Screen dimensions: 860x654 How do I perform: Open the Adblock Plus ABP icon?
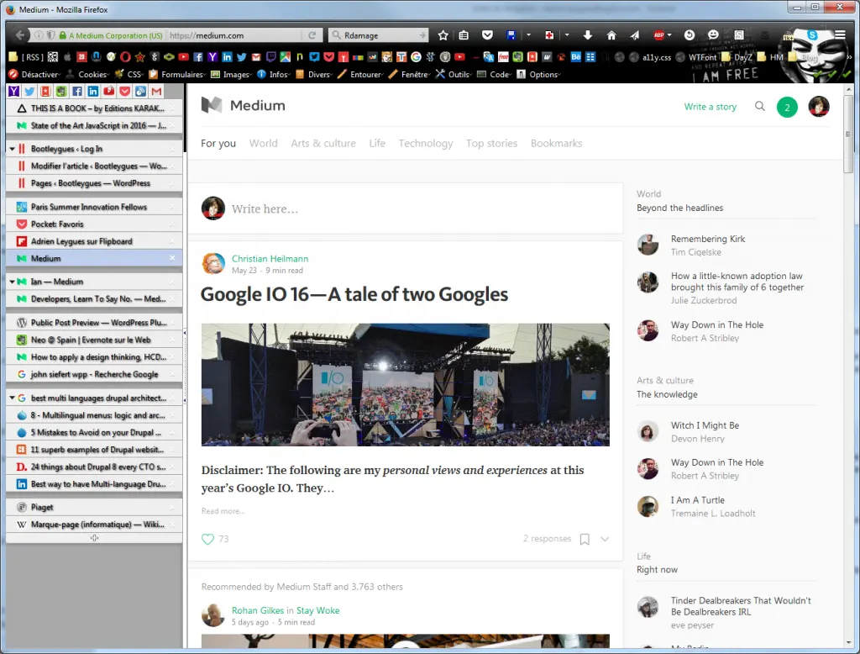[658, 35]
